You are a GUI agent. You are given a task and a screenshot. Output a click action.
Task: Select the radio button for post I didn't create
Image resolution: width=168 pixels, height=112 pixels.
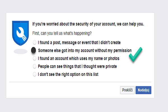[34, 43]
